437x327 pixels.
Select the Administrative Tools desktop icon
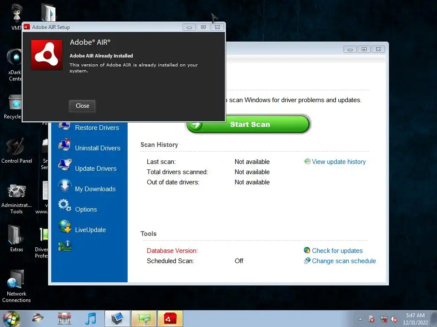[x=17, y=198]
